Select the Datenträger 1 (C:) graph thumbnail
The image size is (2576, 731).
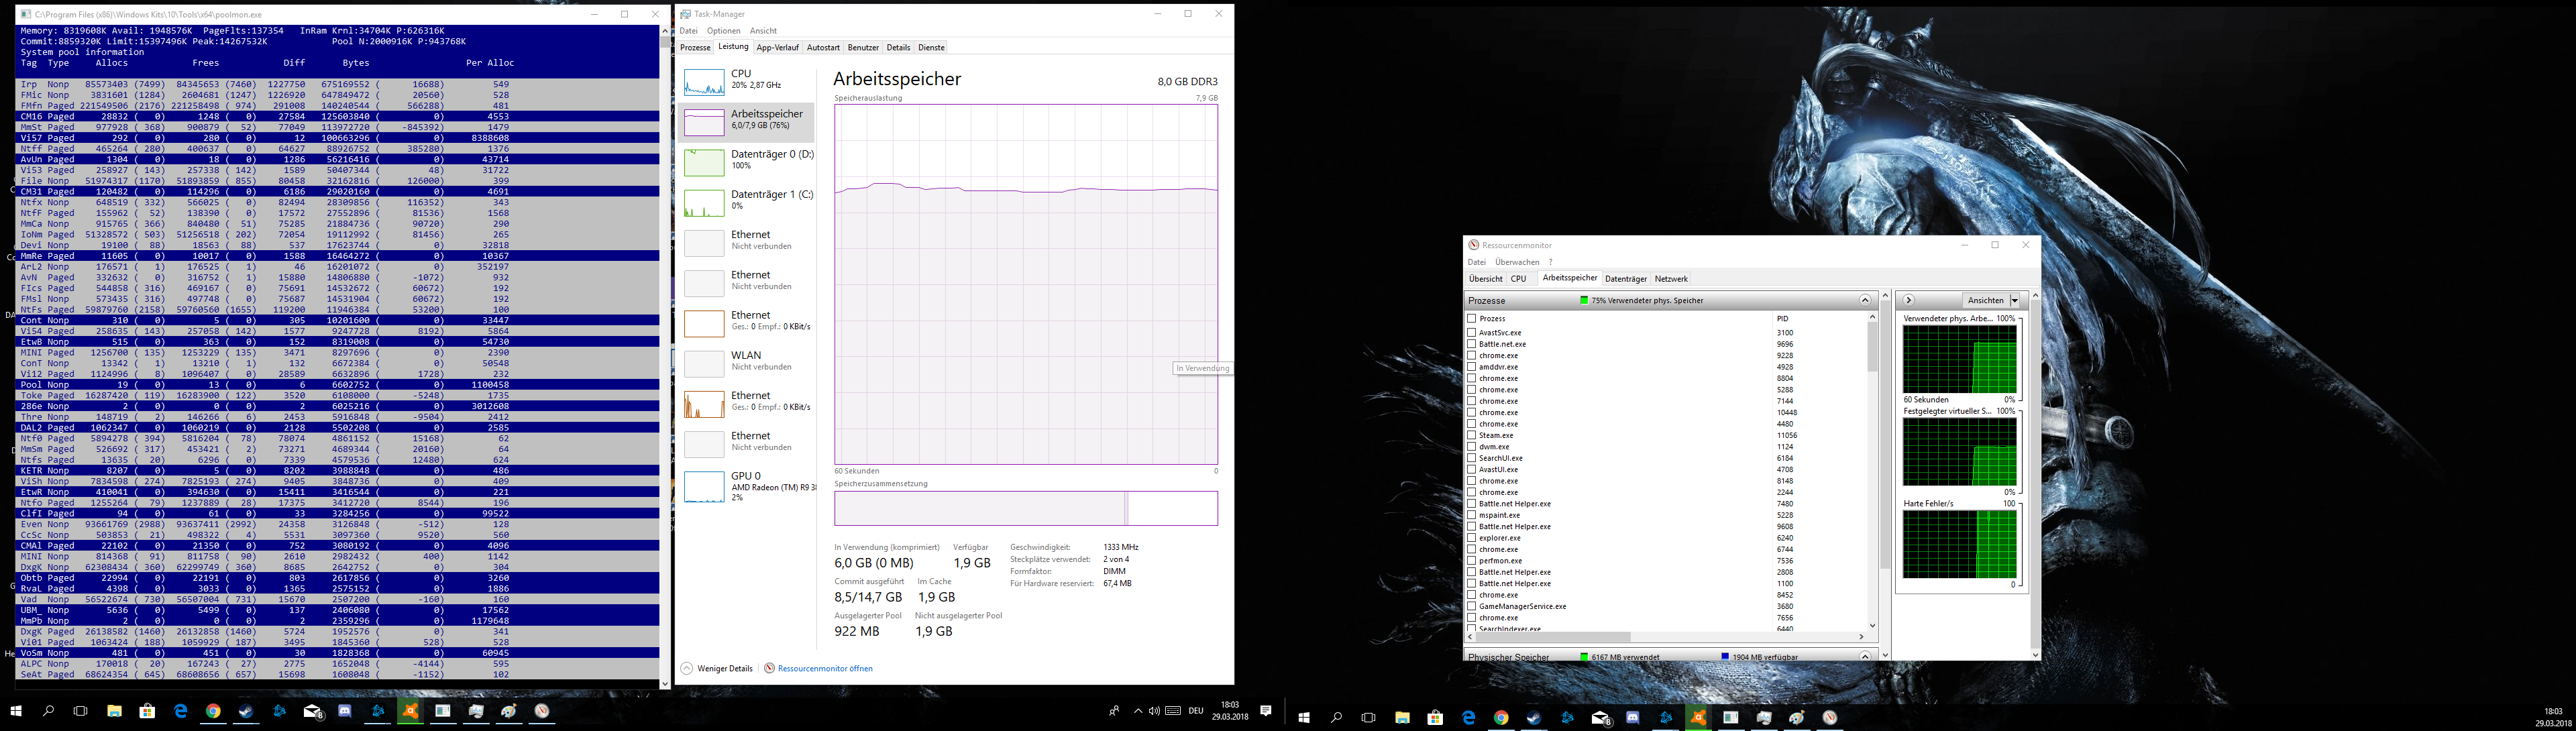tap(704, 203)
